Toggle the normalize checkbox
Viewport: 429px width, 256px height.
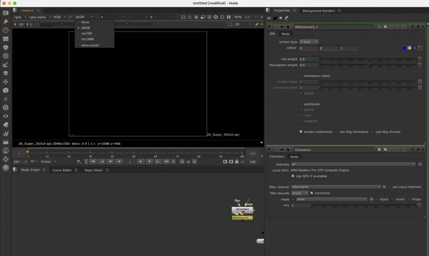311,193
